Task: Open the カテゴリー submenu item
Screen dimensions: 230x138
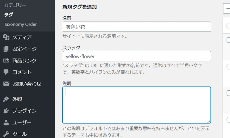Action: tap(15, 5)
